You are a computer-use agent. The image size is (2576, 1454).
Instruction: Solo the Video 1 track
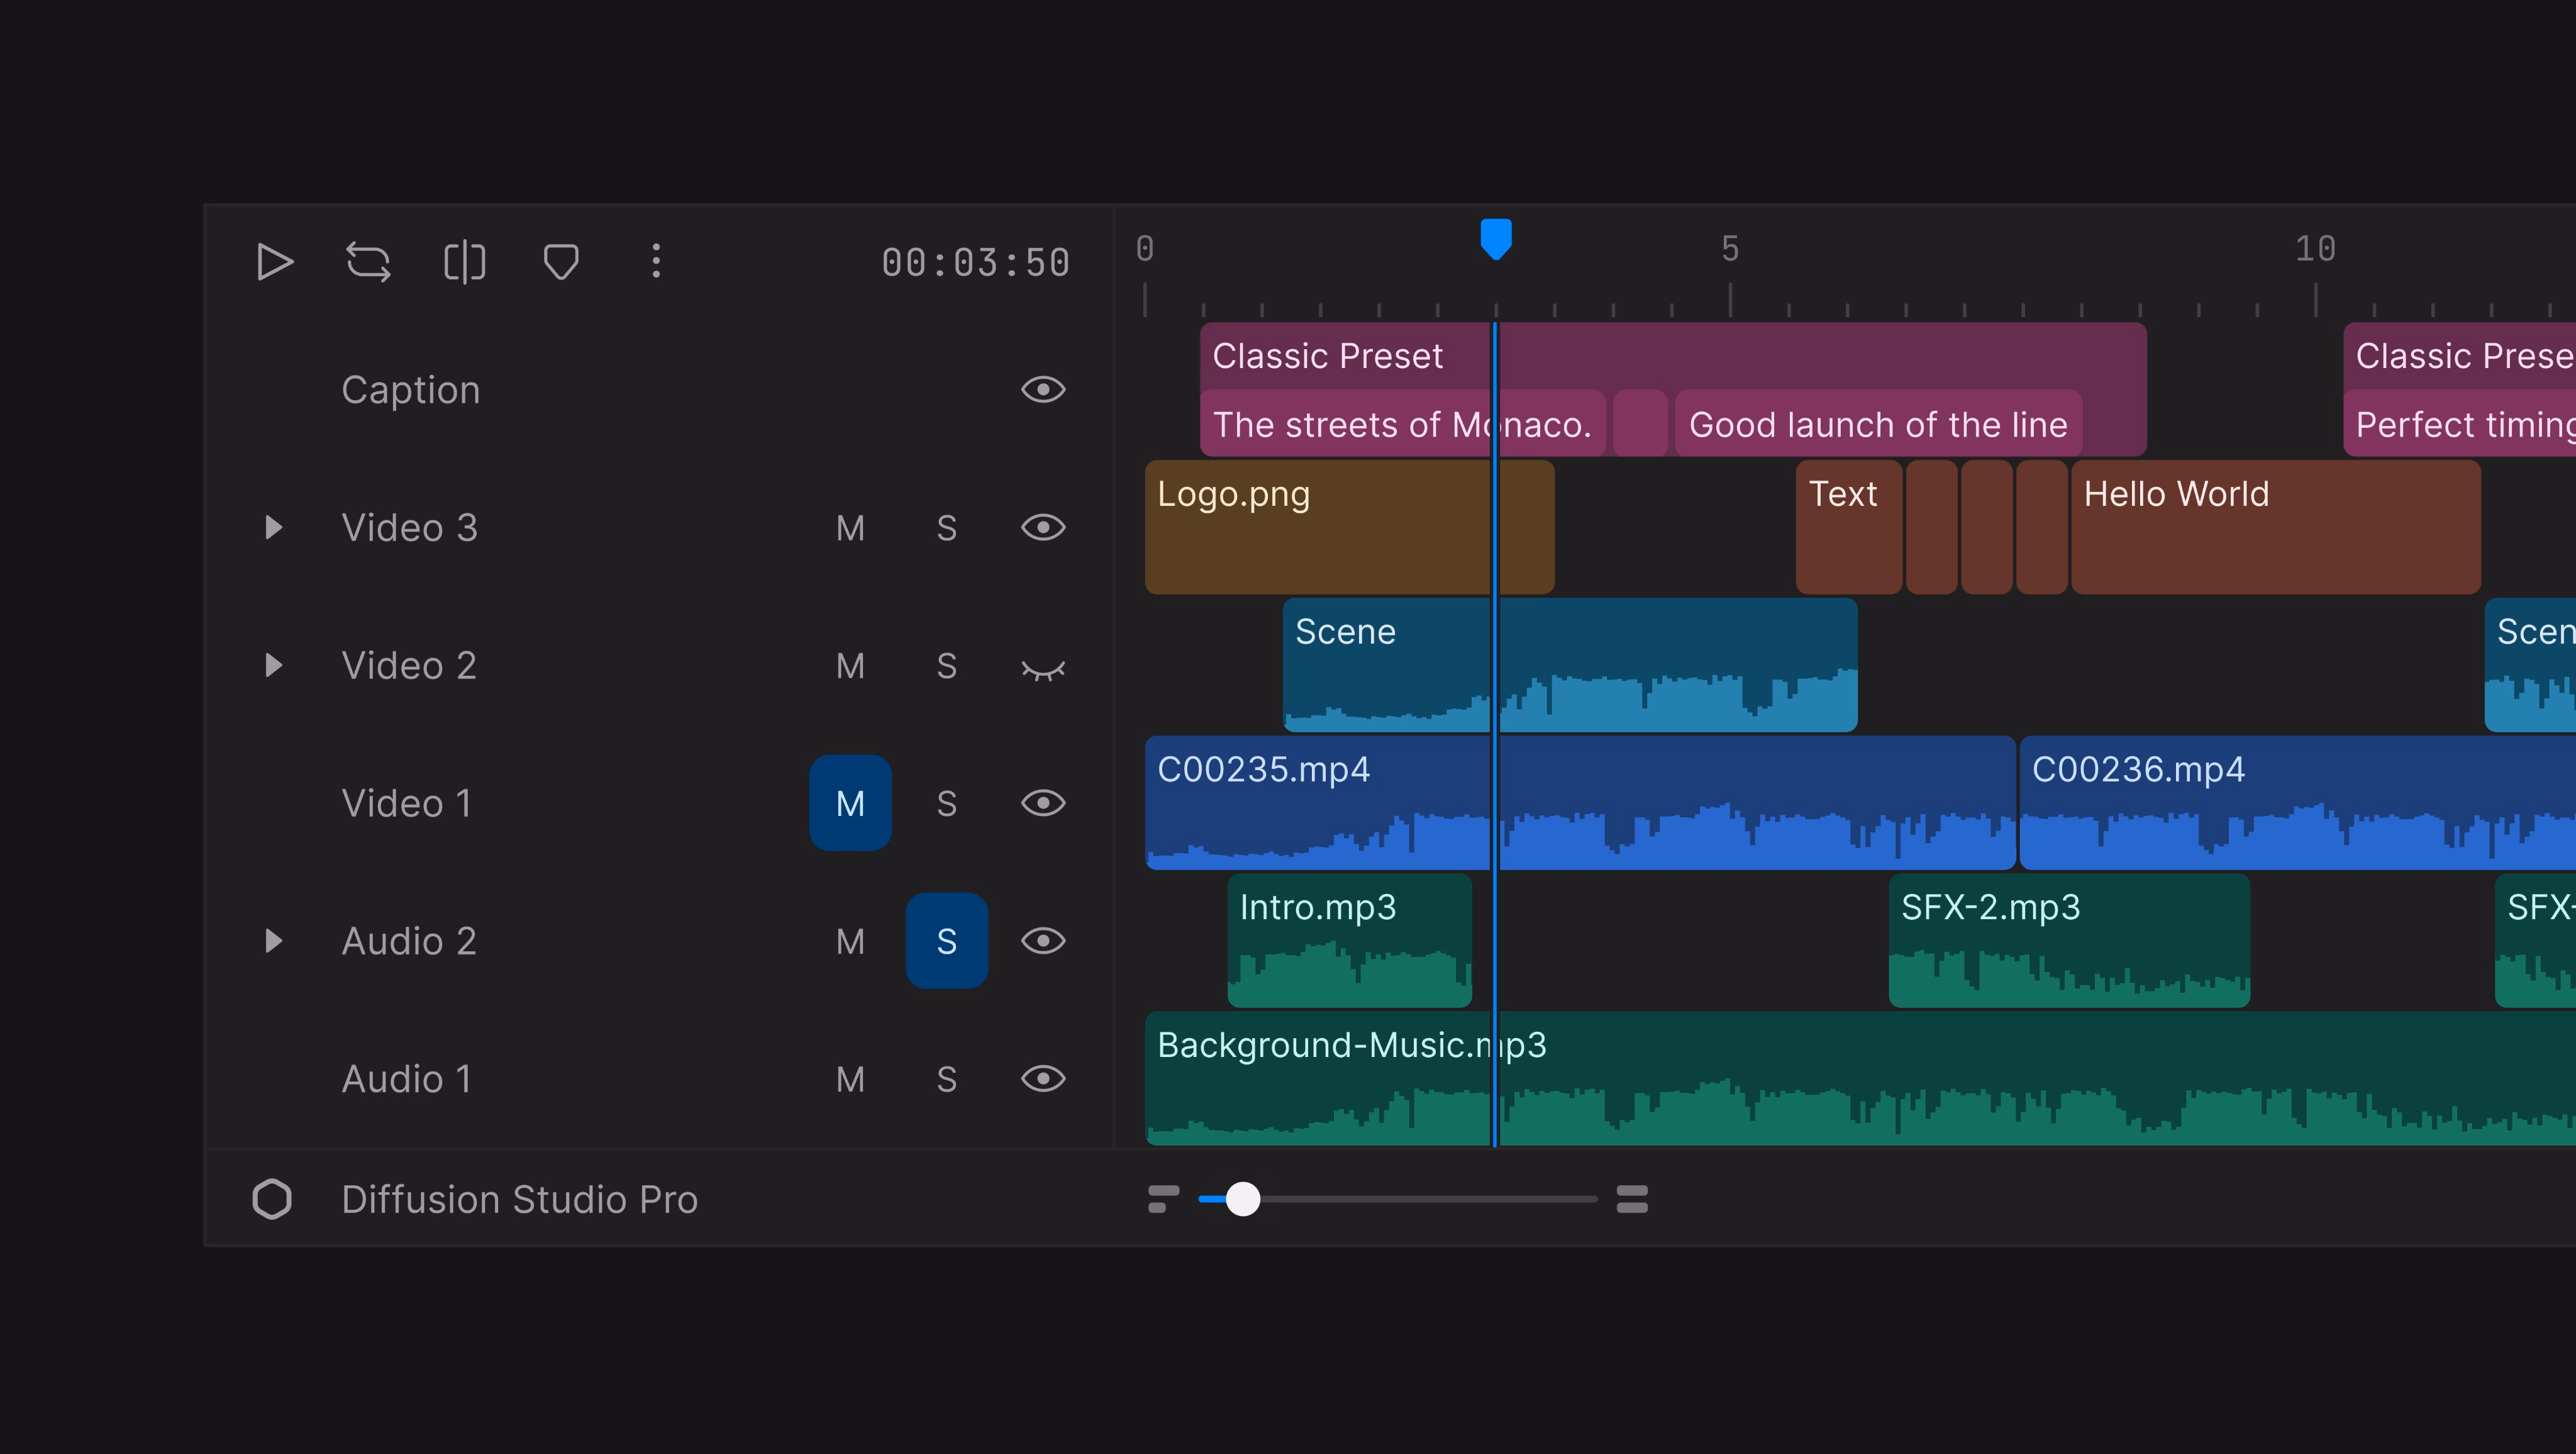pos(947,803)
